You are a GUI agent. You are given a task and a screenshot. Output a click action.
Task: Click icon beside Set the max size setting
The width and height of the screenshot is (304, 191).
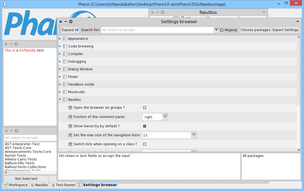point(70,135)
